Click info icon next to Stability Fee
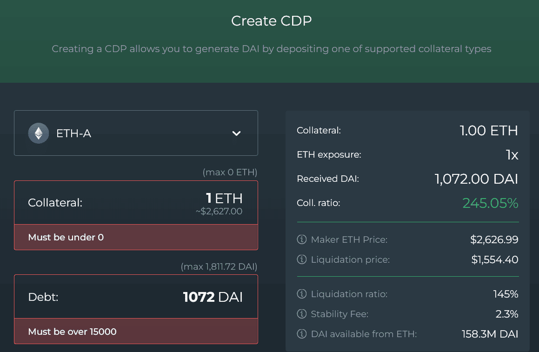This screenshot has width=539, height=352. (301, 314)
